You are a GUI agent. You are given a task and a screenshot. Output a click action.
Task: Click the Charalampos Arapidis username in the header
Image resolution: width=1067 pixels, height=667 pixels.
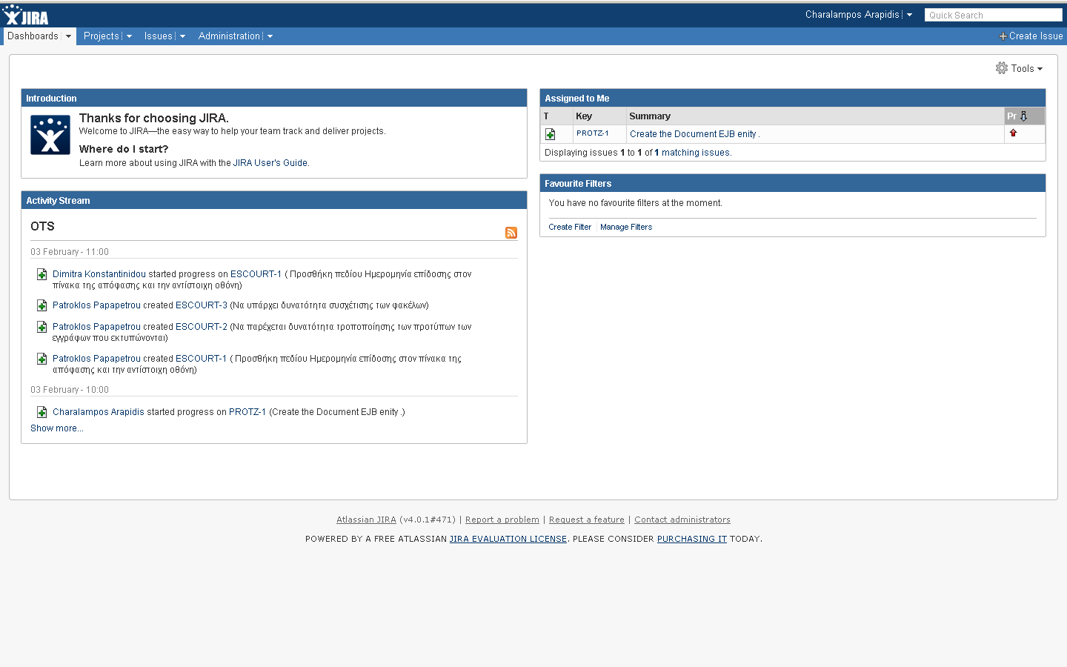[x=852, y=15]
